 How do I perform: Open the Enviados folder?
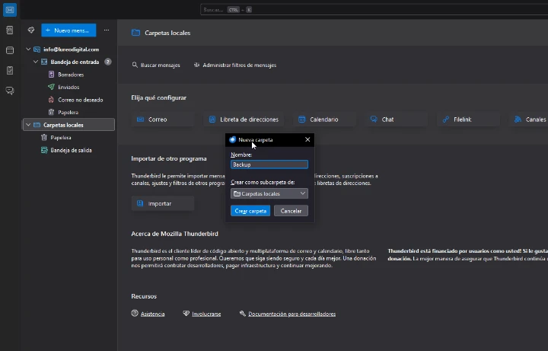point(68,87)
